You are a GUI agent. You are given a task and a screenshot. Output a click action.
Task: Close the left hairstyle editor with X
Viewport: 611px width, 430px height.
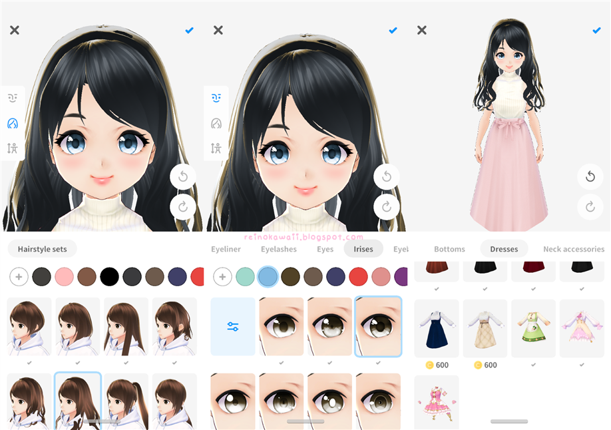(15, 30)
